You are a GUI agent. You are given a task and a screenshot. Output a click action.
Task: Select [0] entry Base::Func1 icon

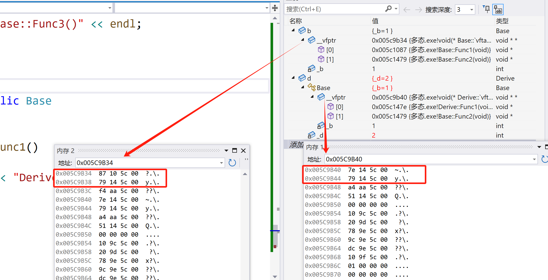pyautogui.click(x=321, y=49)
